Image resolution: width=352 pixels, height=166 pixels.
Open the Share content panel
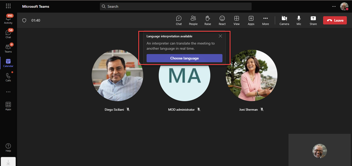[313, 20]
